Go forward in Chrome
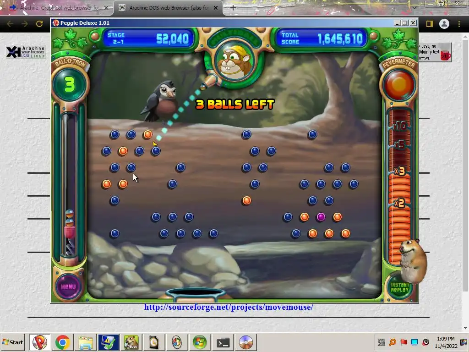Image resolution: width=469 pixels, height=352 pixels. (25, 24)
